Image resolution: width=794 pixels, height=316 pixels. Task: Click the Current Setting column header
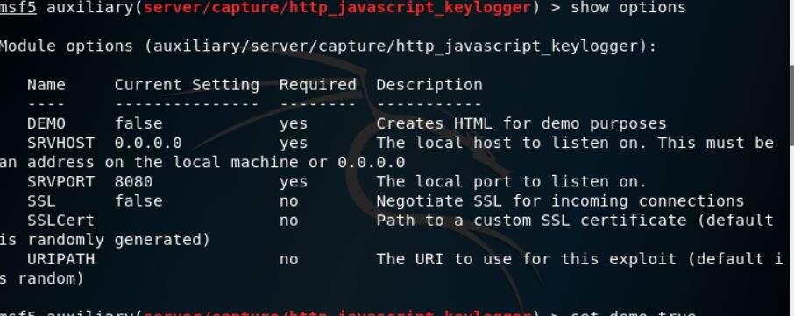tap(187, 84)
